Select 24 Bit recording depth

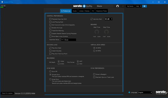coord(59,64)
